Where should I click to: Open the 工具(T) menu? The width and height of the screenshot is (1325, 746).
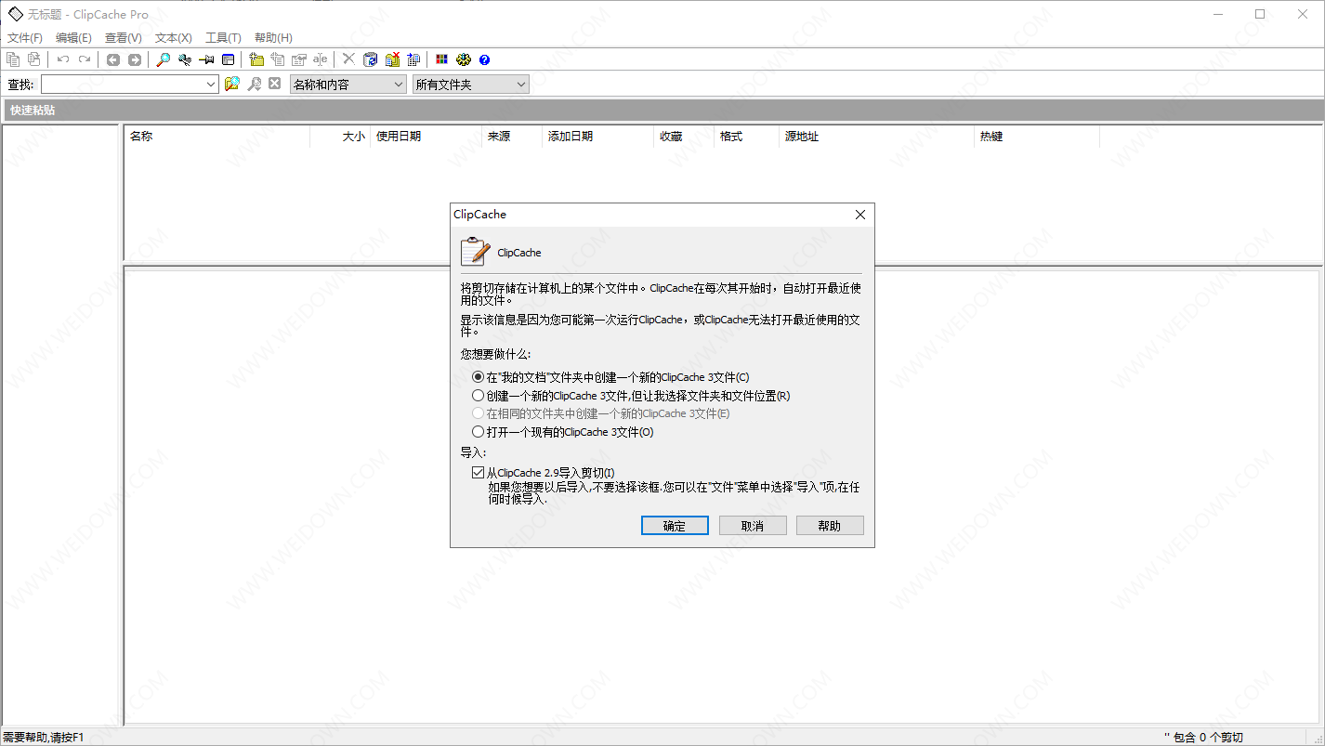click(x=223, y=38)
